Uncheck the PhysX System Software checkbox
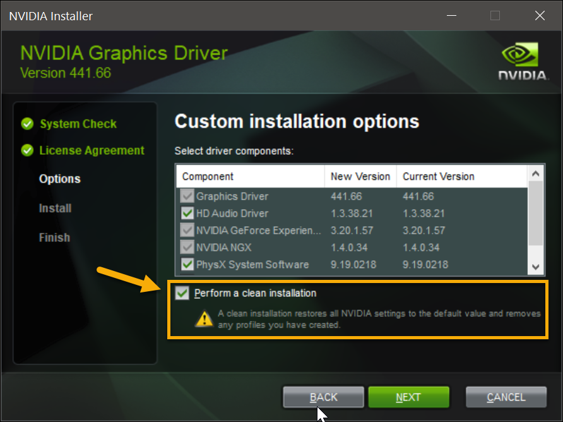This screenshot has height=422, width=563. (x=187, y=264)
